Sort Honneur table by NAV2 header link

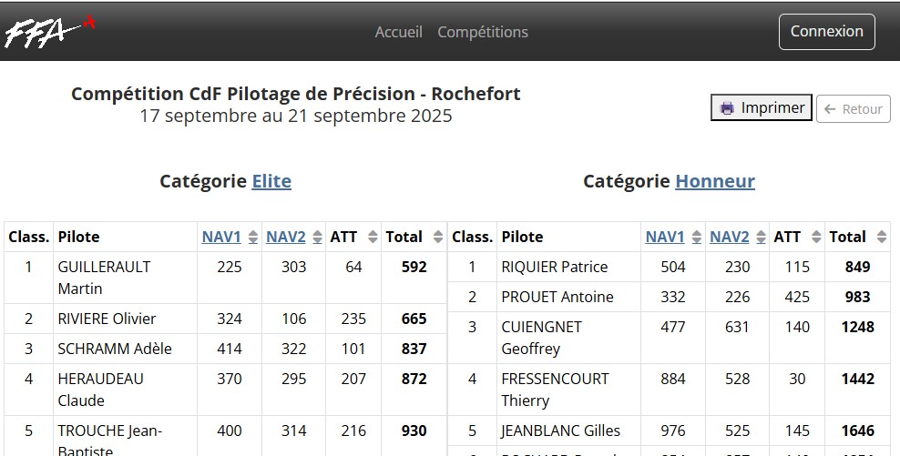click(x=729, y=237)
